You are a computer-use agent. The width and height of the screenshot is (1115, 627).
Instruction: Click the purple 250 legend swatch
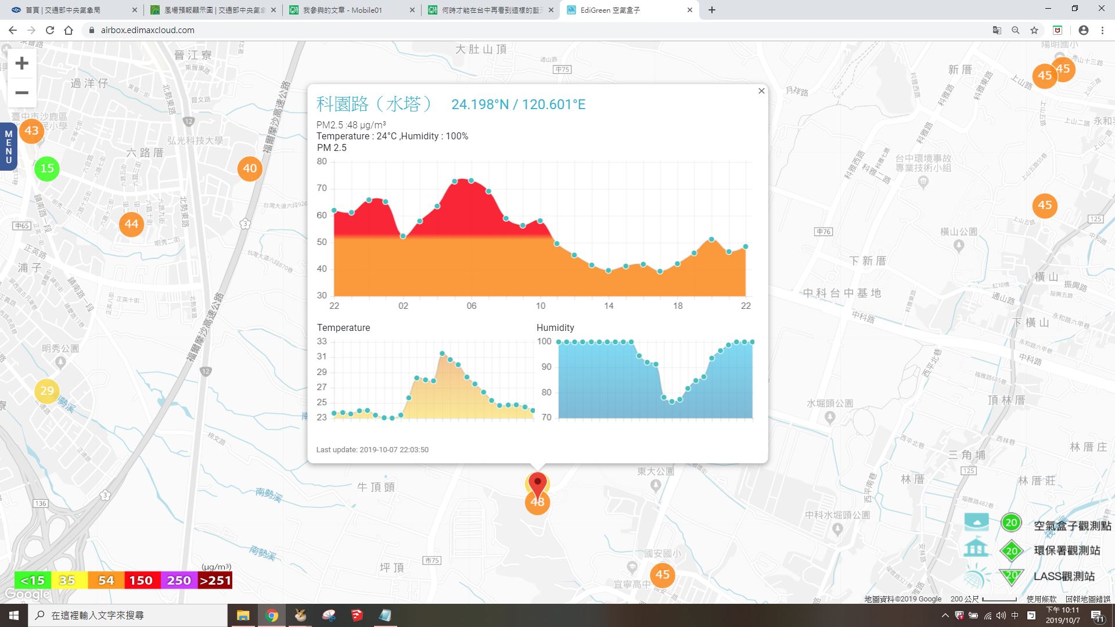[178, 581]
